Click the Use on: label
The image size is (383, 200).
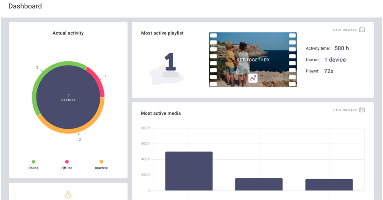pos(313,60)
